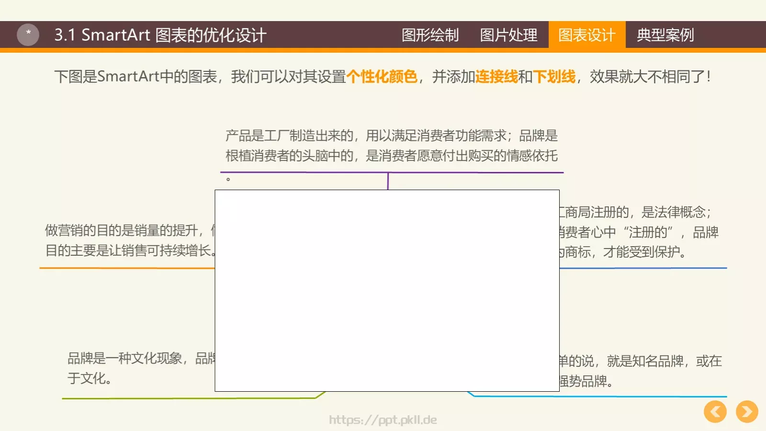This screenshot has width=766, height=431.
Task: Click the text line starting 做营销的目的是销量的提升
Action: [x=130, y=230]
